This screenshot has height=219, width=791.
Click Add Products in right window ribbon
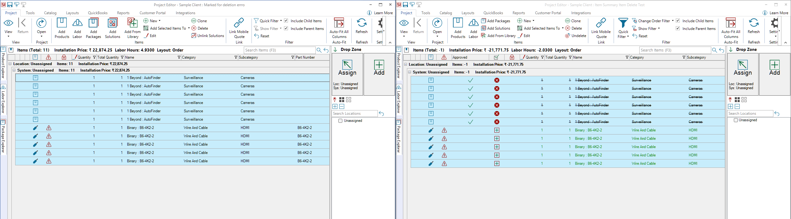coord(458,28)
